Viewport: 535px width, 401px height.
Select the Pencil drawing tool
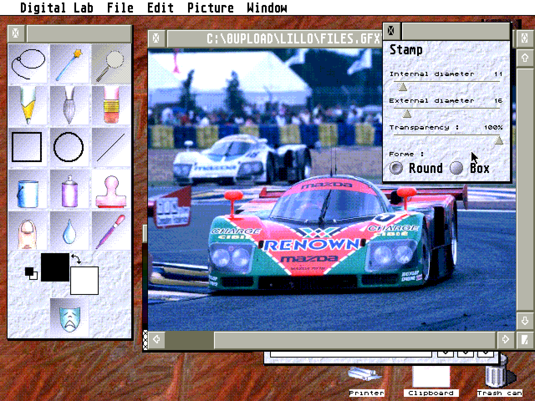click(x=28, y=104)
